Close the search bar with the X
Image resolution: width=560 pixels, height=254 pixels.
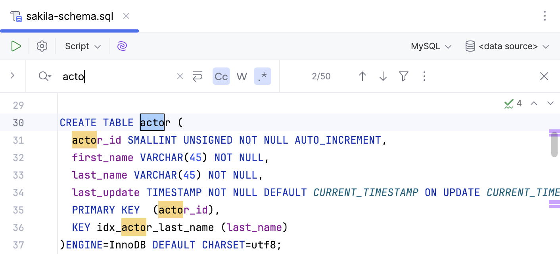pos(544,76)
